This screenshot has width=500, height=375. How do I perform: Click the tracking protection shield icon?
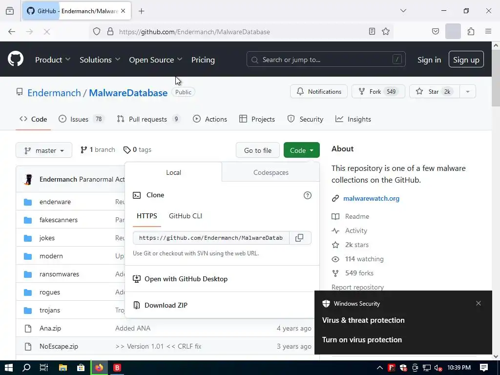pos(97,32)
